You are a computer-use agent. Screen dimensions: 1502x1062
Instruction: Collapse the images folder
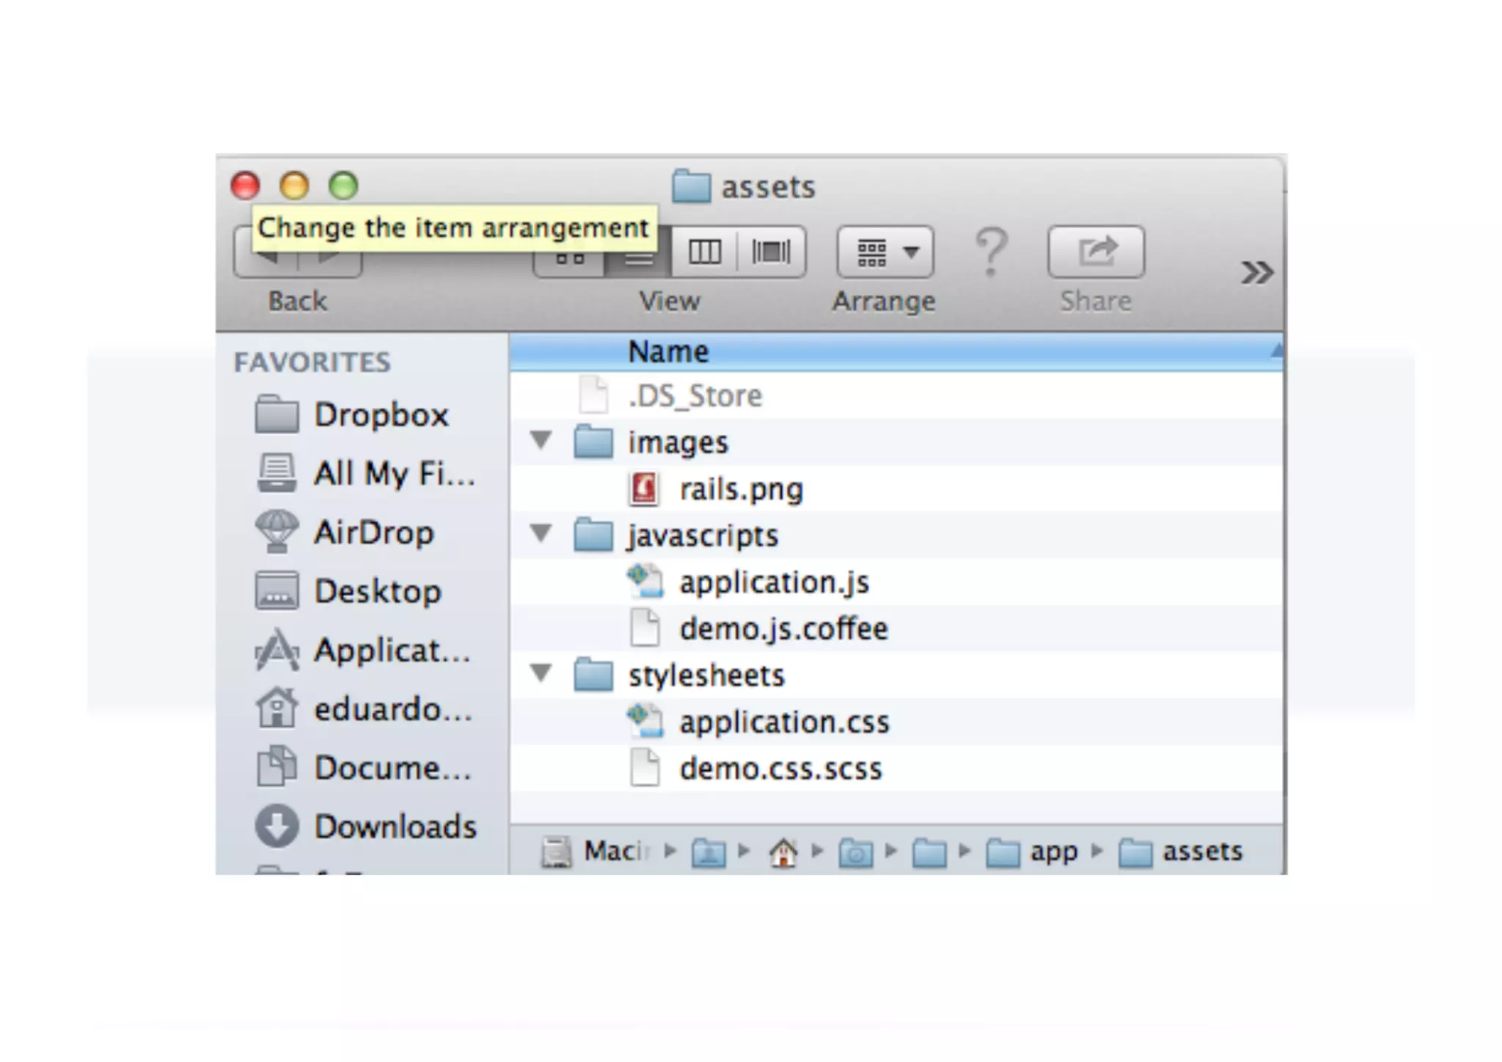coord(541,441)
